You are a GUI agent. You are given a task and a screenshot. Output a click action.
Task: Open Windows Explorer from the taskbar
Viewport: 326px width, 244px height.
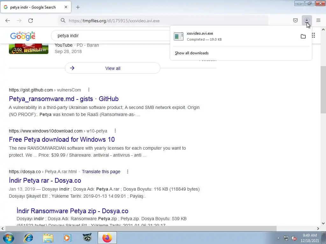click(x=48, y=238)
